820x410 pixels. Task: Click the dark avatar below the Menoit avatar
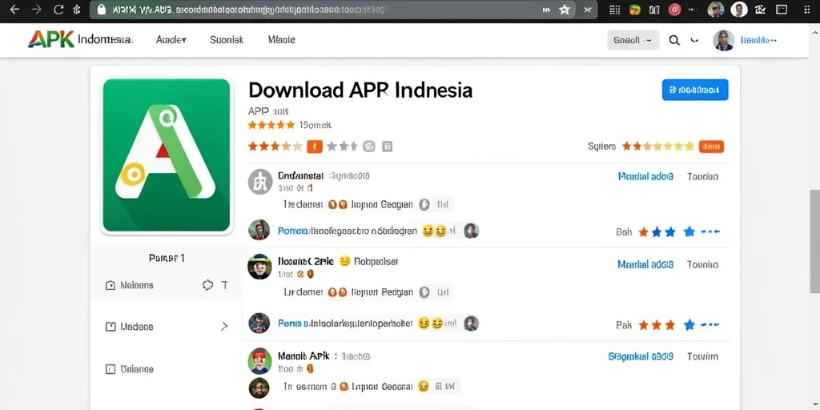pyautogui.click(x=259, y=388)
